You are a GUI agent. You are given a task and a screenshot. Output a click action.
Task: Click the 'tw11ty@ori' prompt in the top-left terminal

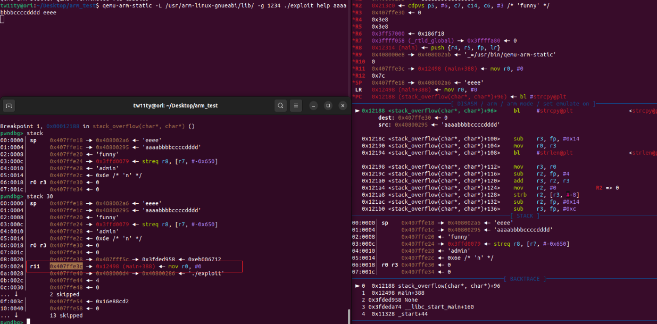tap(17, 5)
